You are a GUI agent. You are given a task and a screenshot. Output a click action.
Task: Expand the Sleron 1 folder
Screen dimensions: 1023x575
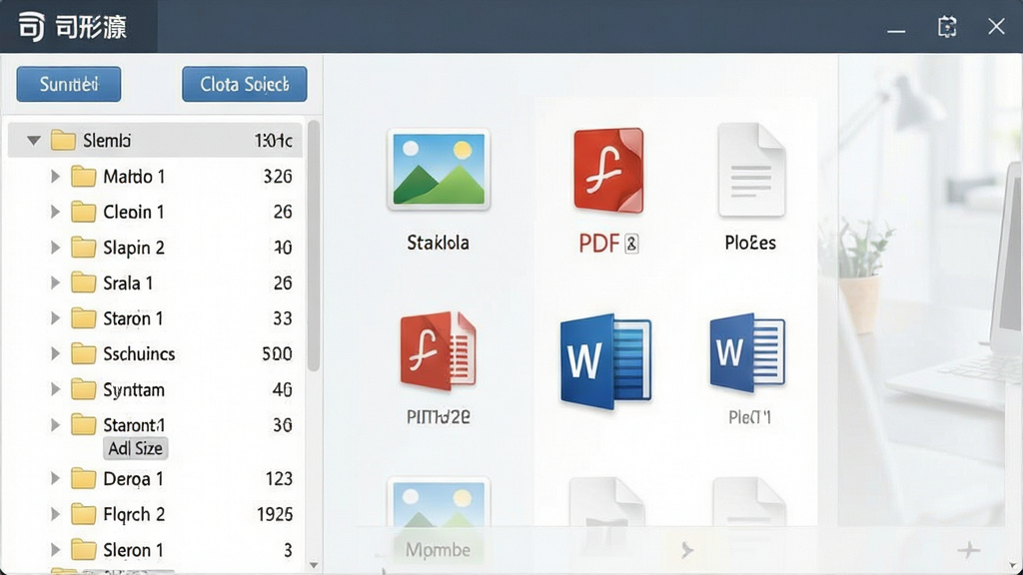tap(56, 550)
